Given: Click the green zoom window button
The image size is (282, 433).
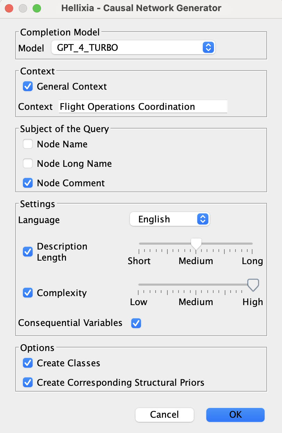Looking at the screenshot, I should (x=36, y=8).
